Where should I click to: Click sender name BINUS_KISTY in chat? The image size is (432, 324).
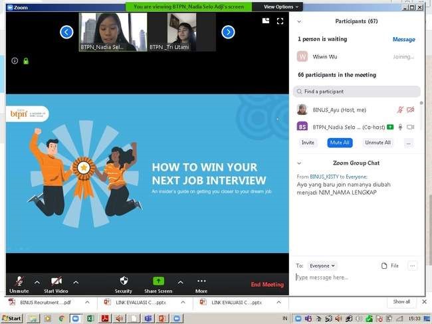tap(324, 177)
